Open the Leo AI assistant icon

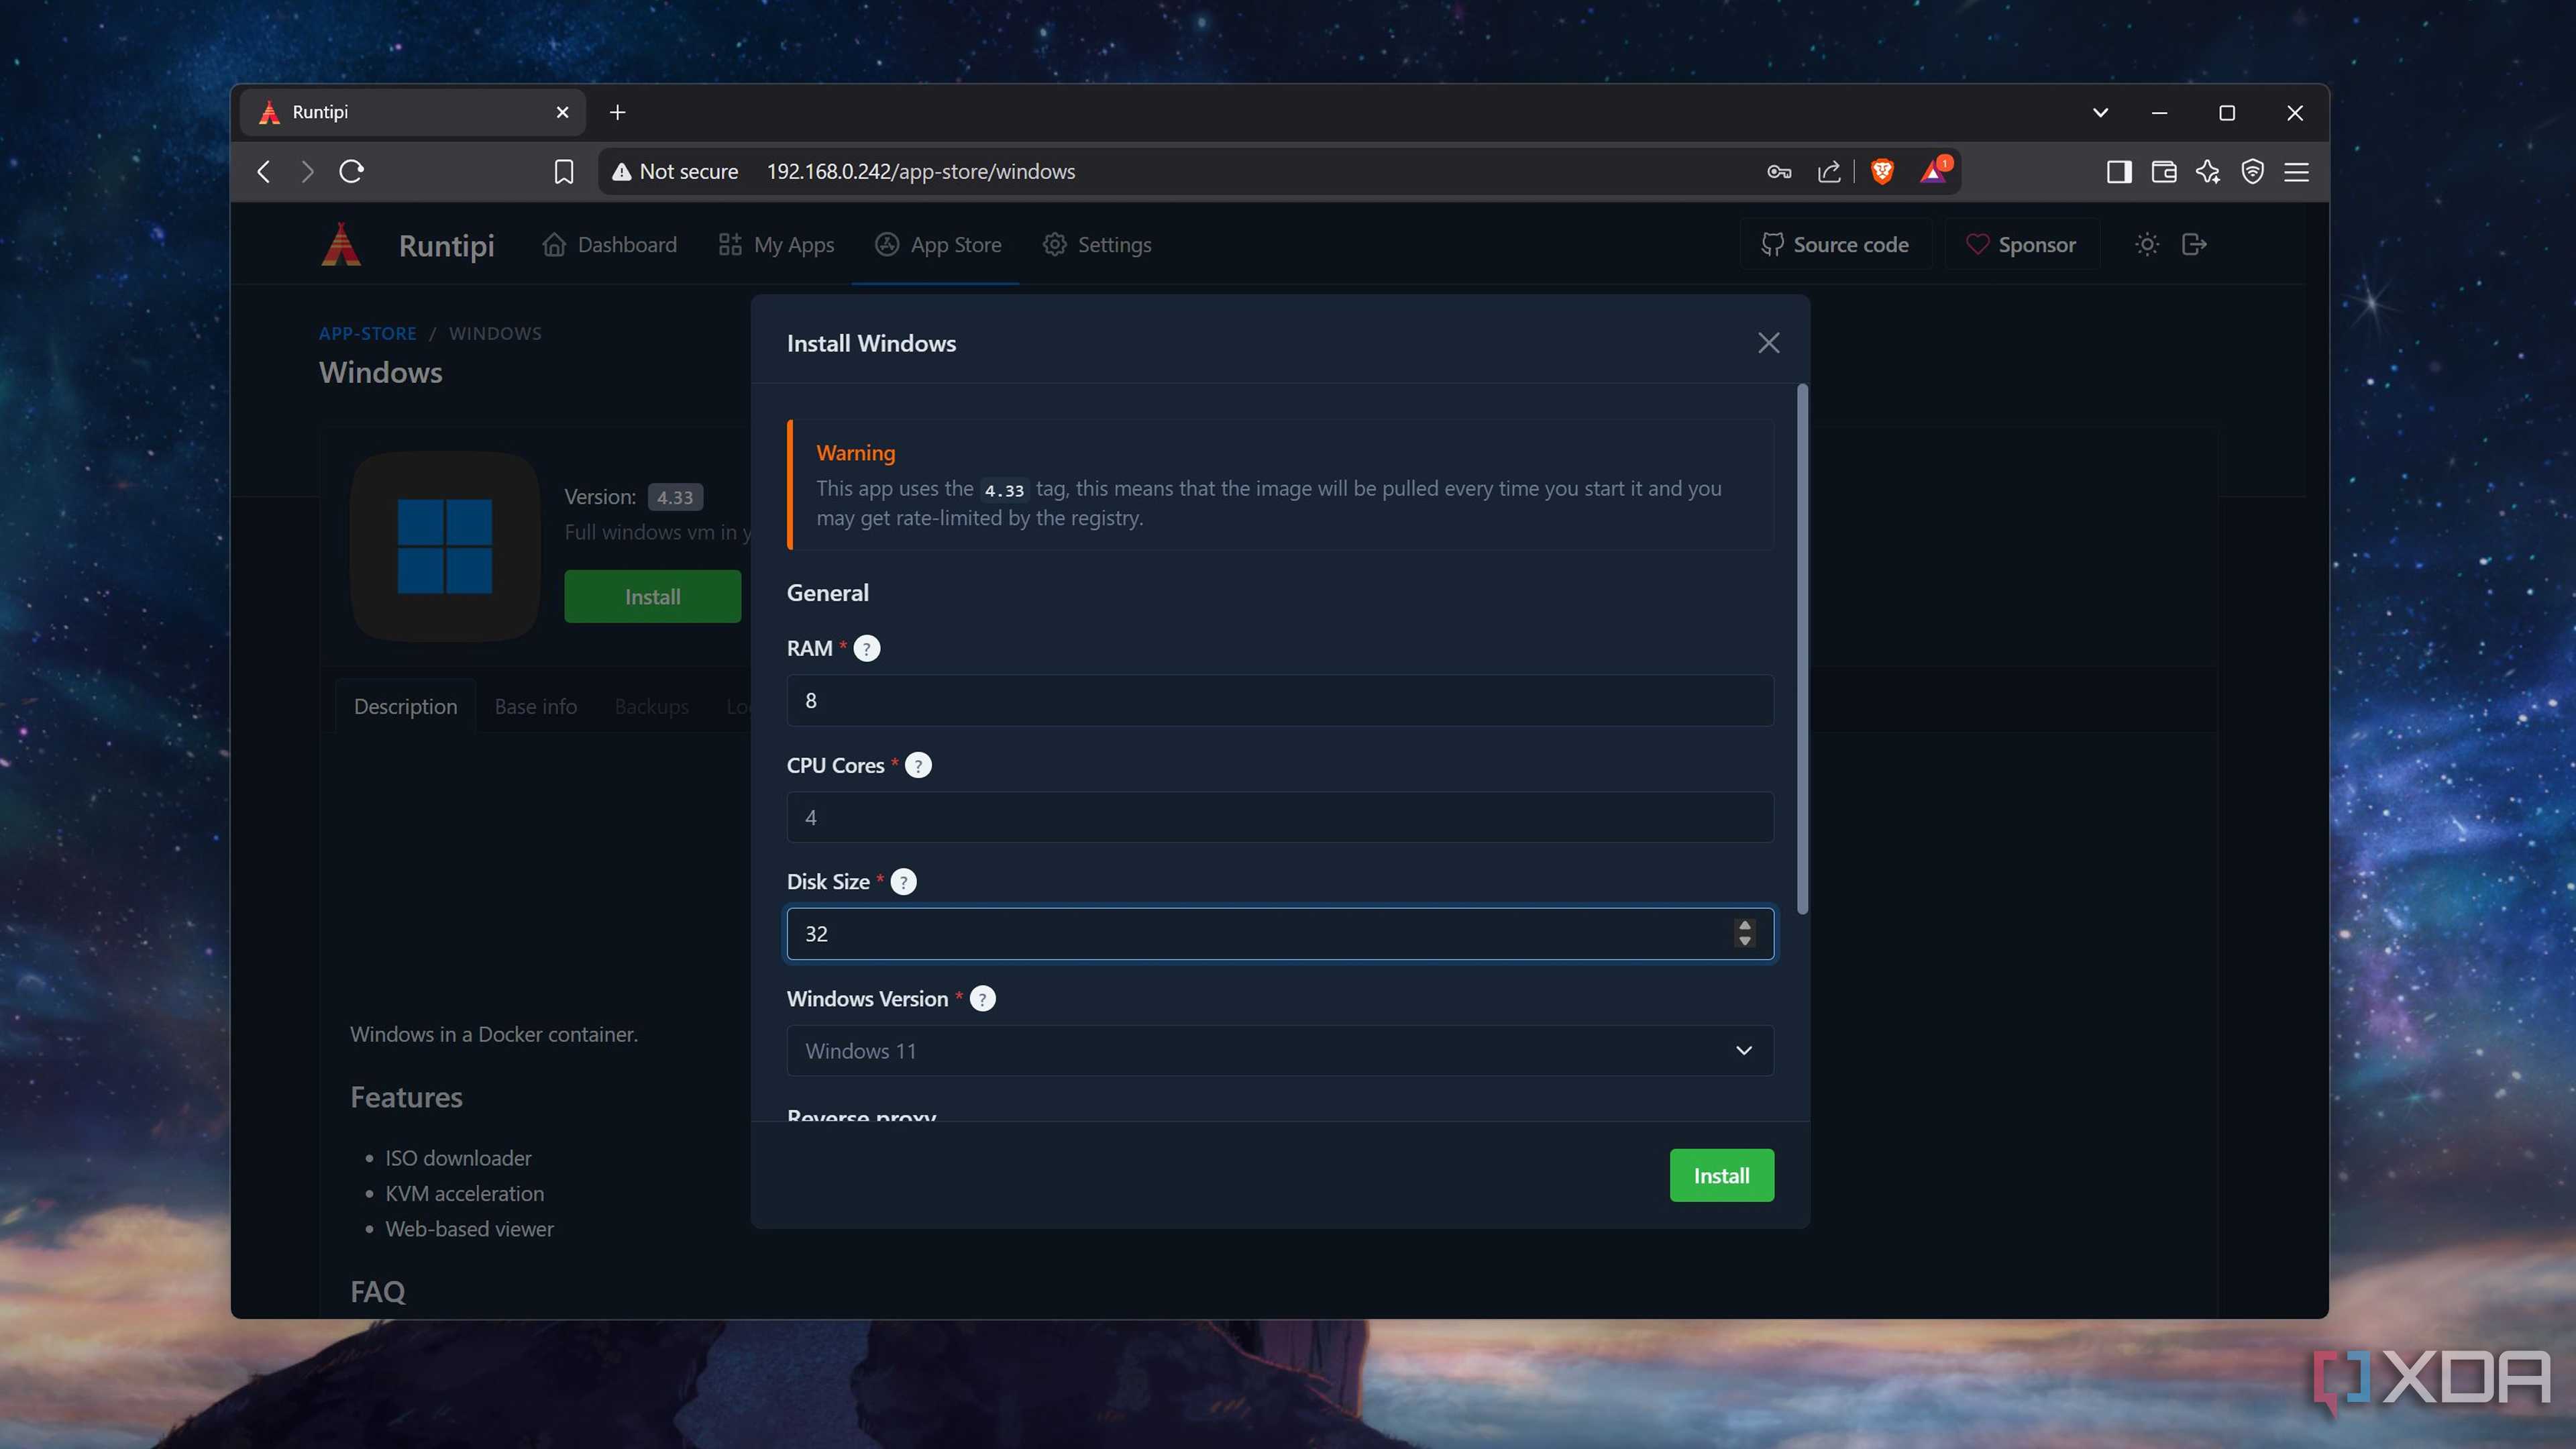click(x=2207, y=171)
